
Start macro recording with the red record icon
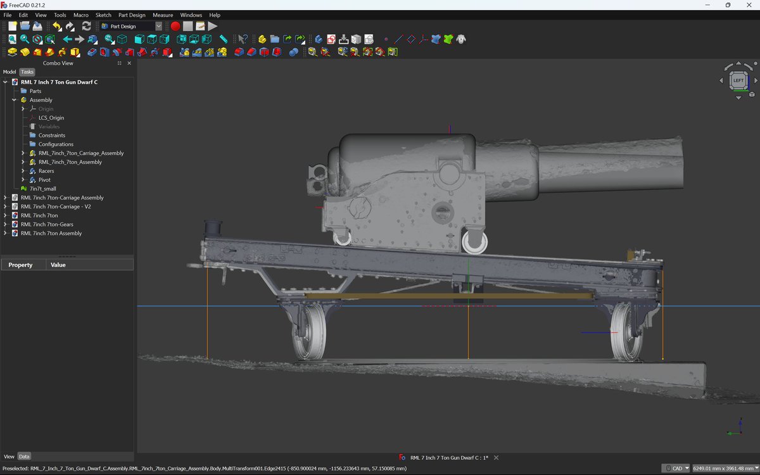[x=174, y=26]
